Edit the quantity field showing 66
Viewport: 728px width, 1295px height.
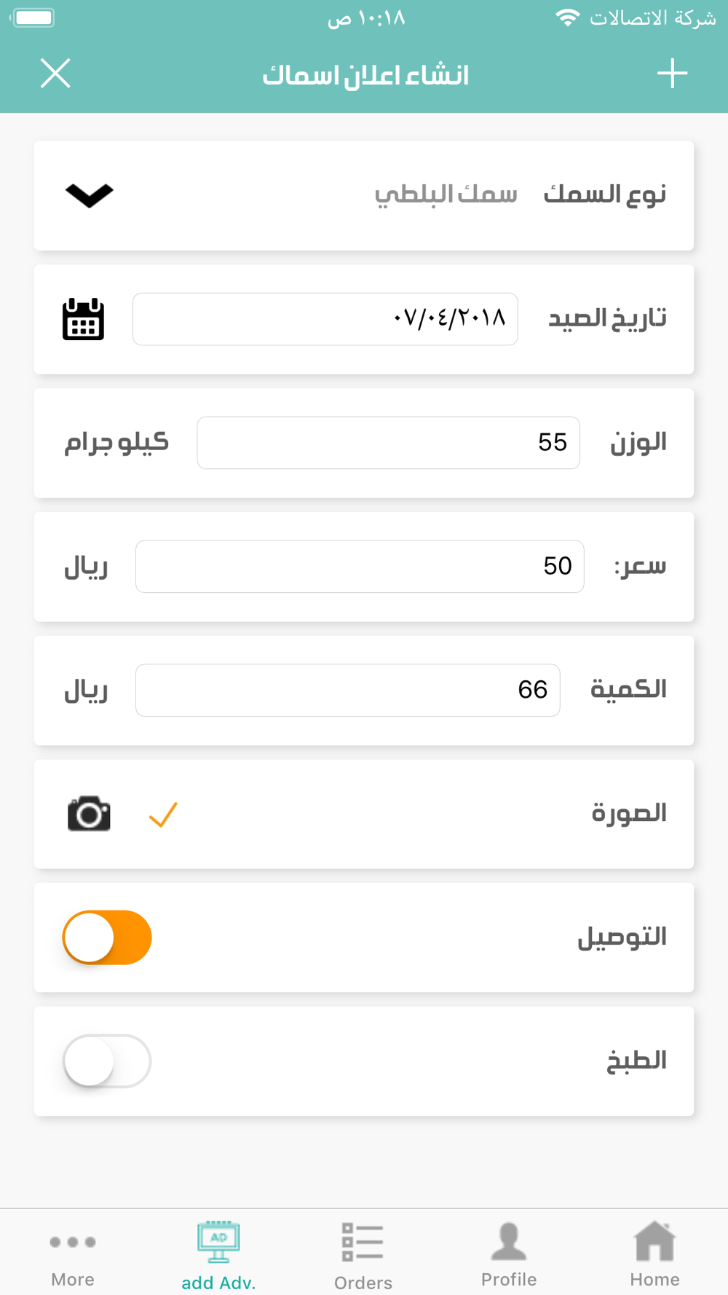[347, 690]
